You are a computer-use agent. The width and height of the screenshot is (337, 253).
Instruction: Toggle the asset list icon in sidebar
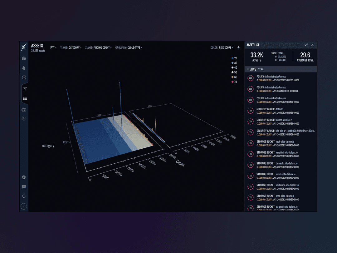(x=25, y=98)
